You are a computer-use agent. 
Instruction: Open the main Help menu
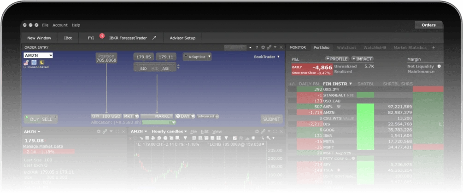pyautogui.click(x=76, y=25)
